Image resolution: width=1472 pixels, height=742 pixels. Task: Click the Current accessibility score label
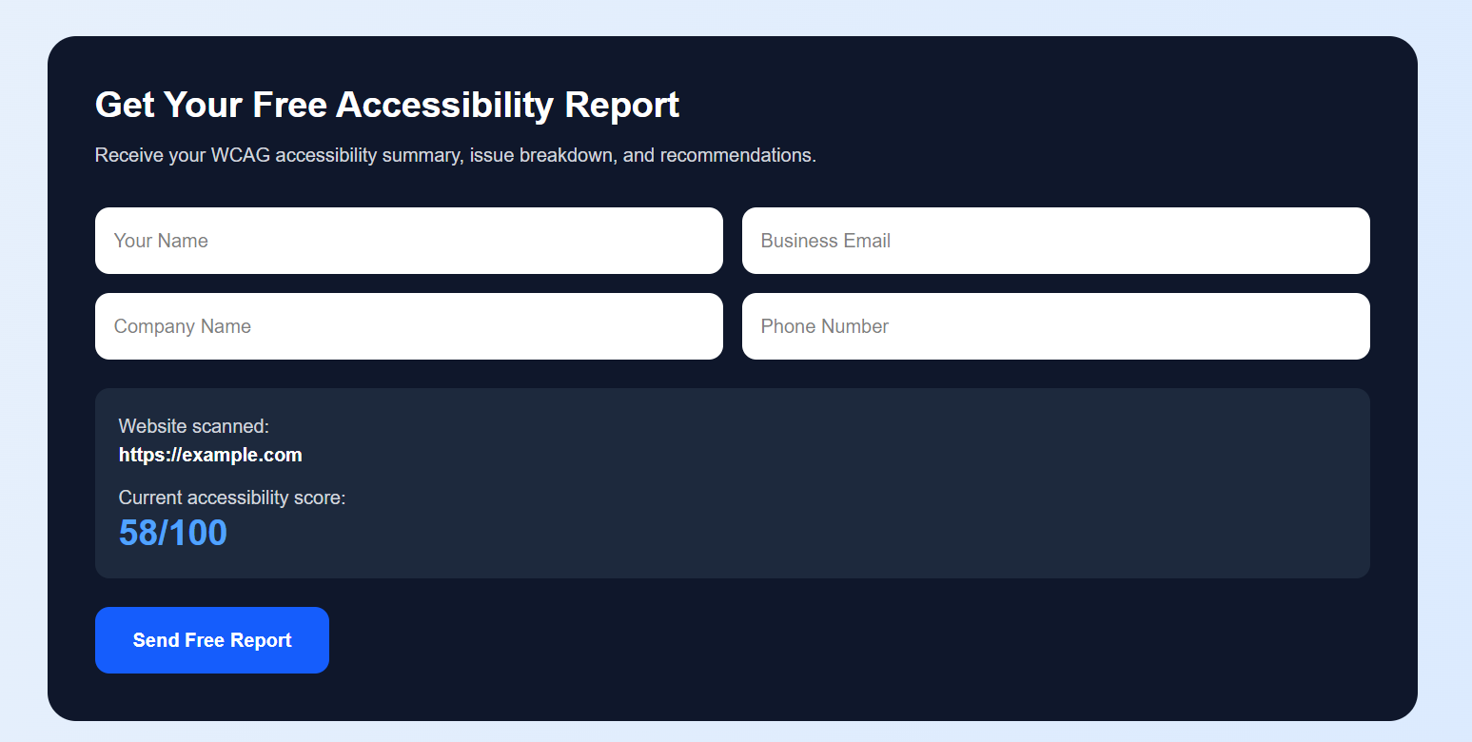pyautogui.click(x=232, y=498)
